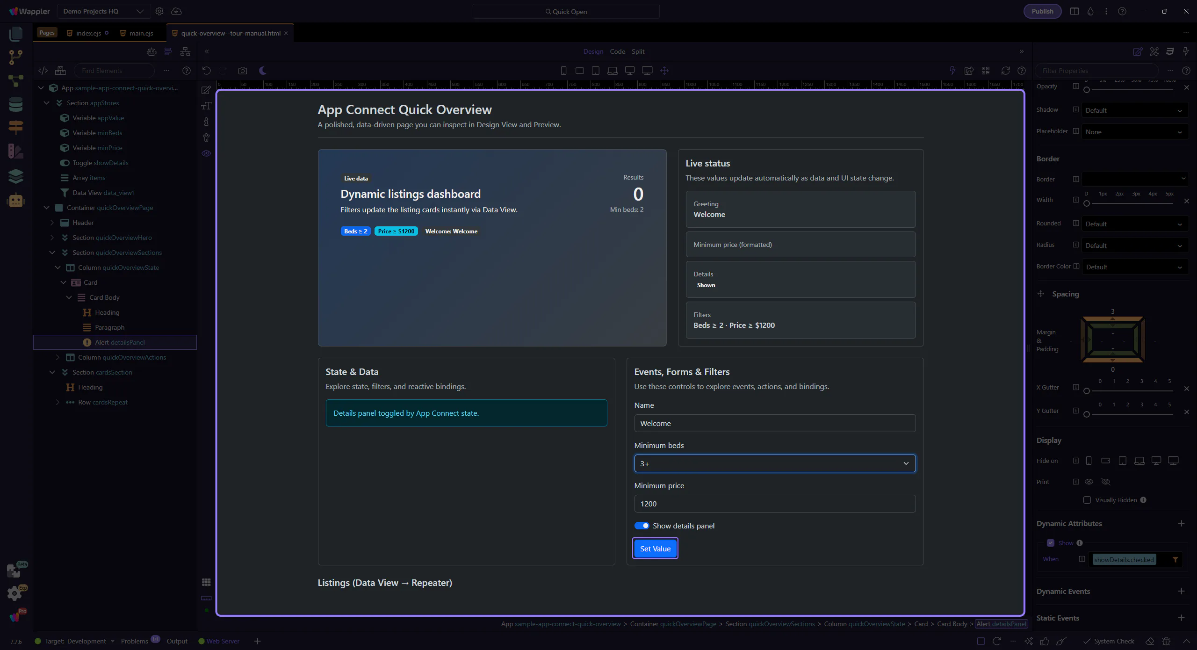The width and height of the screenshot is (1197, 650).
Task: Switch to dark mode moon icon
Action: [x=263, y=71]
